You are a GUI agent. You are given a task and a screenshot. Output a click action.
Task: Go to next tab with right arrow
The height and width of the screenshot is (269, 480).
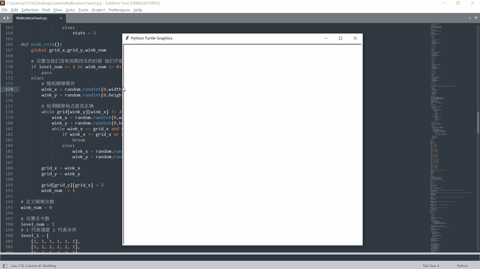coord(8,18)
